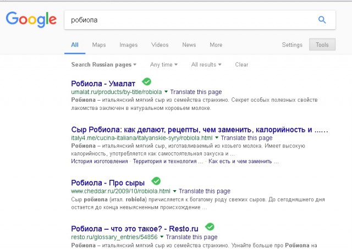Viewport: 352px width, 249px height.
Task: Open the Videos tab
Action: pyautogui.click(x=160, y=45)
